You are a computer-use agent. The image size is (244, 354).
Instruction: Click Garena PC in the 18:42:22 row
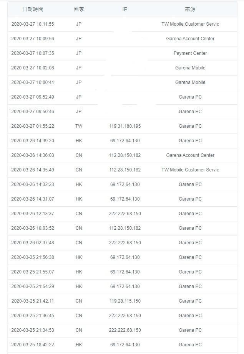click(x=190, y=345)
